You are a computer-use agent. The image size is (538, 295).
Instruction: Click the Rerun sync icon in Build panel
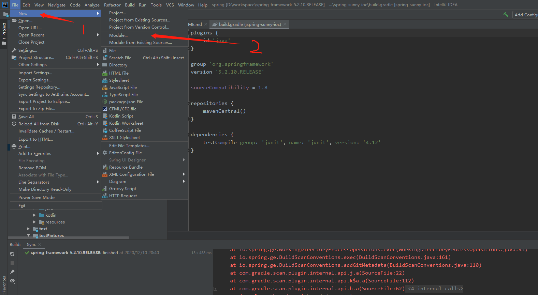click(12, 254)
